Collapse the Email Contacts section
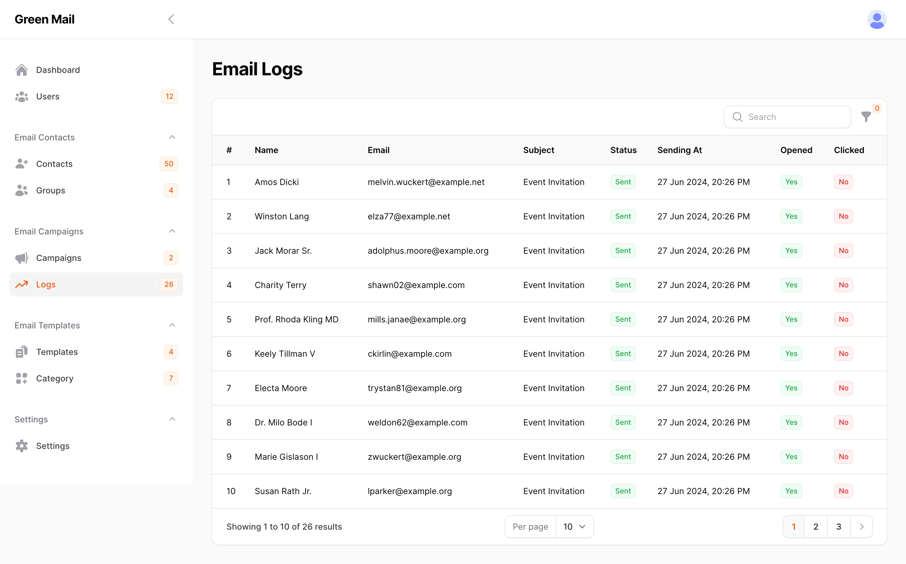The image size is (906, 564). point(172,137)
